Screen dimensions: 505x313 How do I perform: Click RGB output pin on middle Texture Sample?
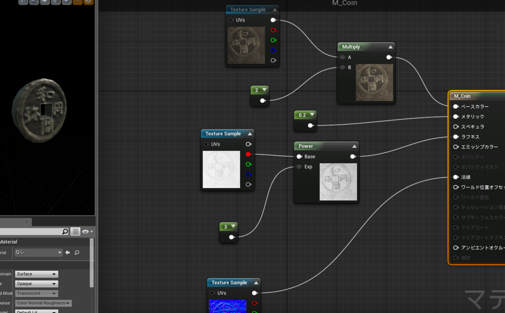[249, 144]
